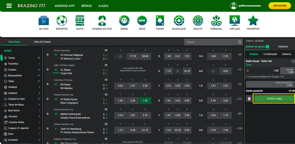Open stats grid icon for Zenit St.Petersburg match
Screen dimensions: 295x144
click(106, 124)
